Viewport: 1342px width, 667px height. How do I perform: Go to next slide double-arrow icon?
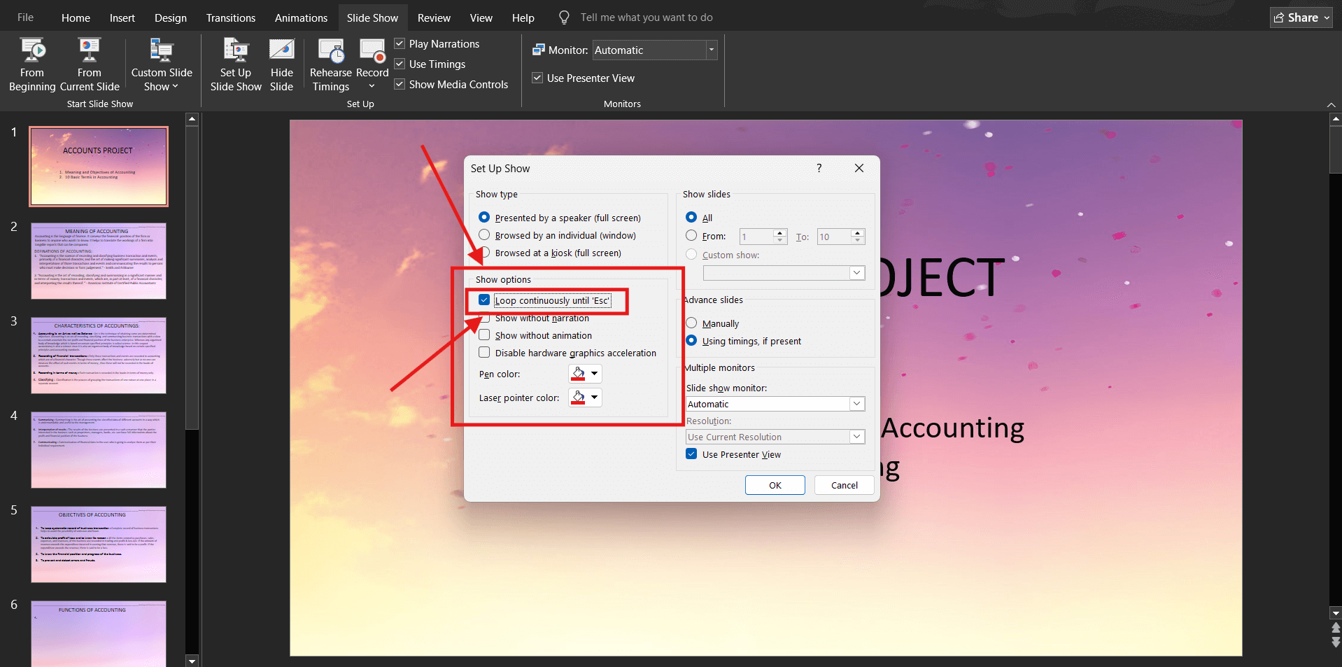(x=1335, y=641)
